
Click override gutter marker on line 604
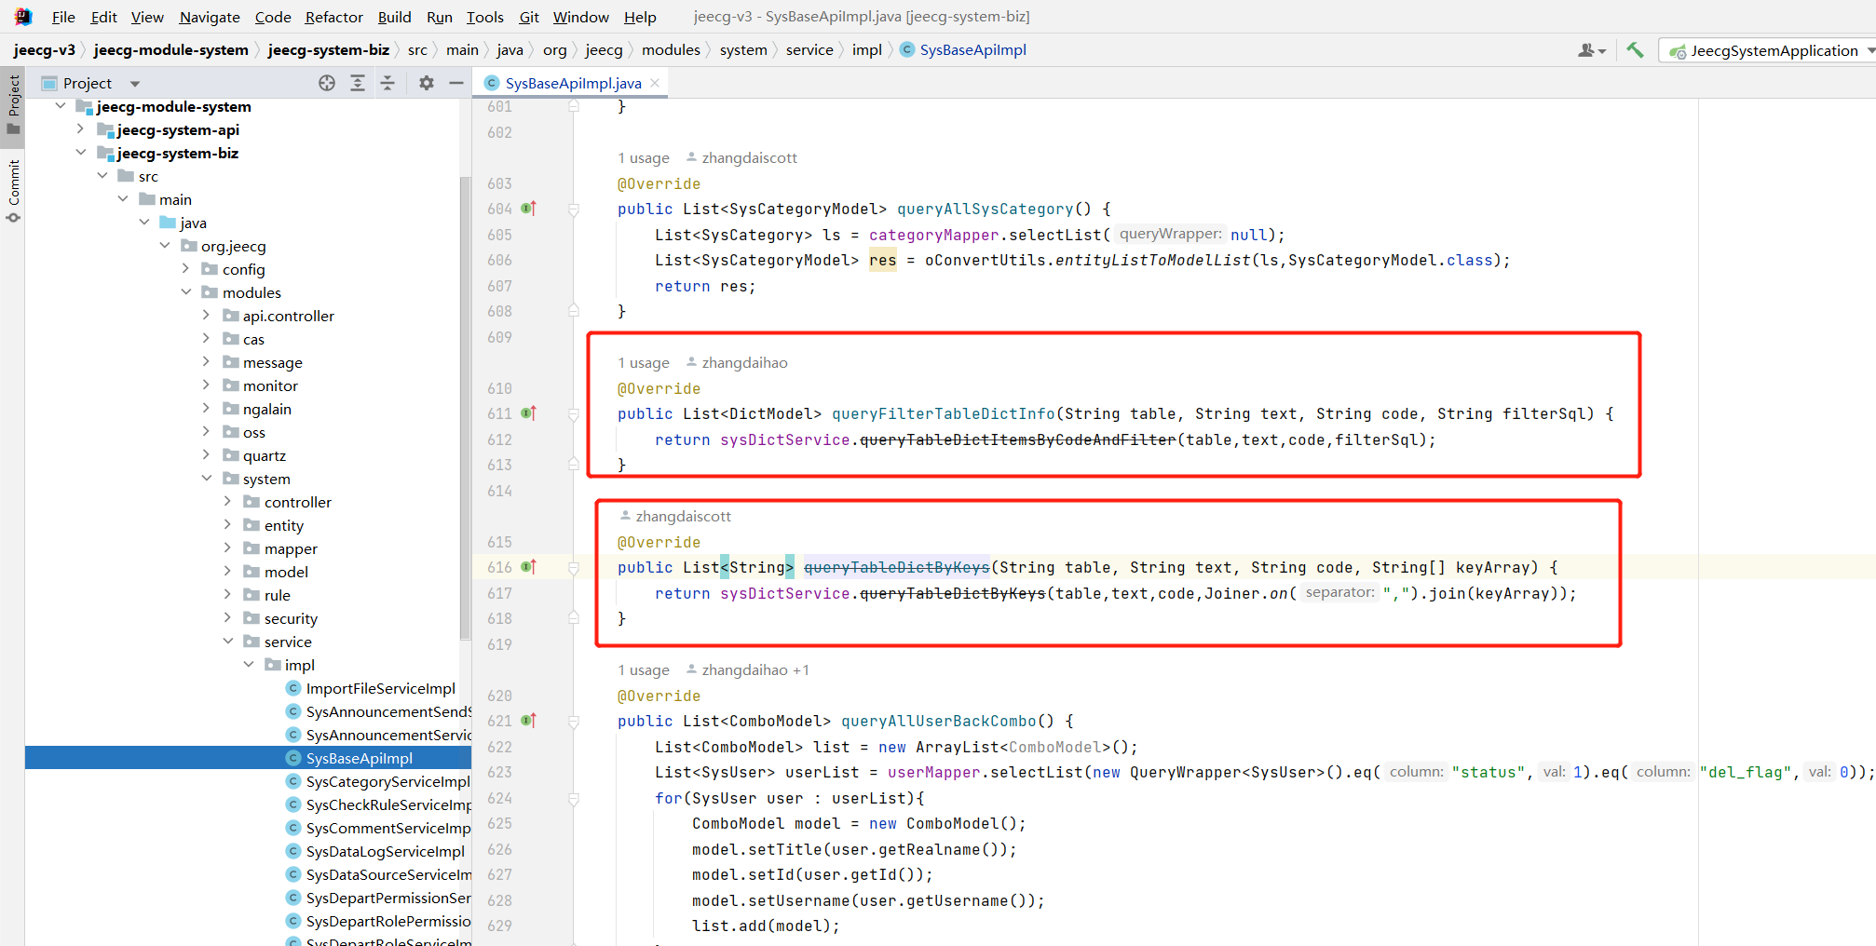529,209
